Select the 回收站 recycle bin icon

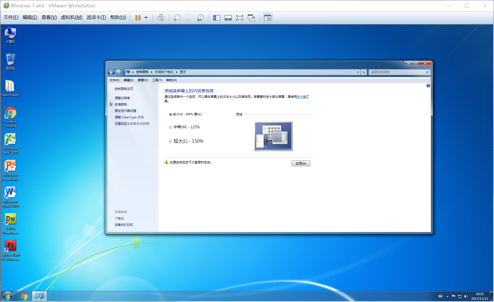point(10,62)
